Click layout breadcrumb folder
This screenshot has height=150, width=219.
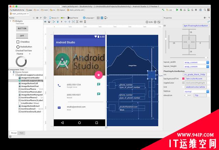pyautogui.click(x=61, y=10)
